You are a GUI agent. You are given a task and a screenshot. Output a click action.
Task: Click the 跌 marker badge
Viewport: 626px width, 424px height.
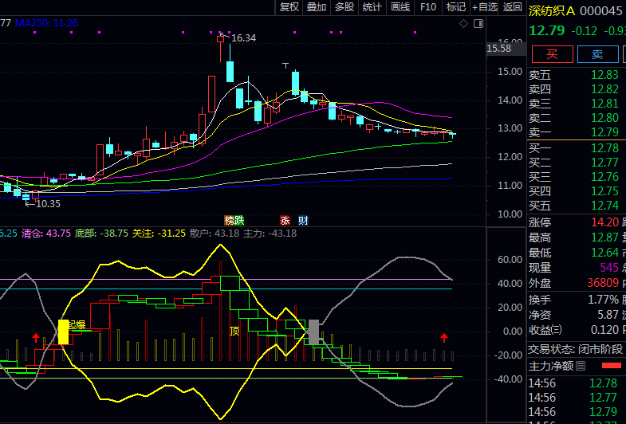[238, 220]
